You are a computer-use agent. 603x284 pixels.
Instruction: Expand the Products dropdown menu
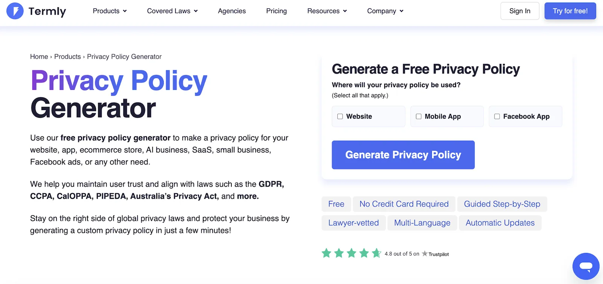click(x=110, y=11)
